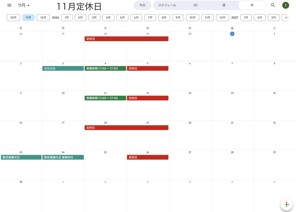
Task: Switch to 1日 view
Action: tap(195, 5)
